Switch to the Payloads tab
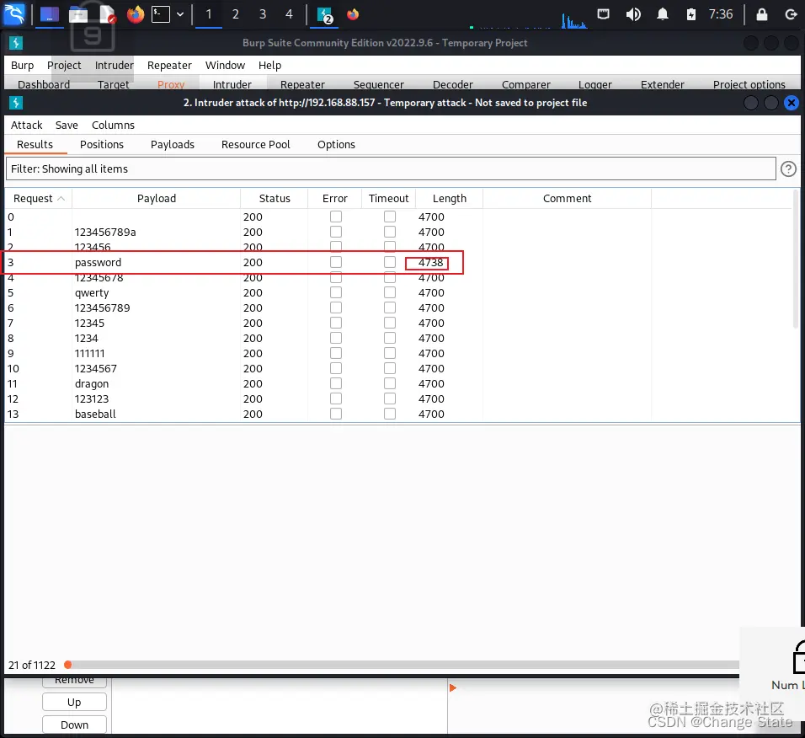The height and width of the screenshot is (738, 805). tap(173, 144)
